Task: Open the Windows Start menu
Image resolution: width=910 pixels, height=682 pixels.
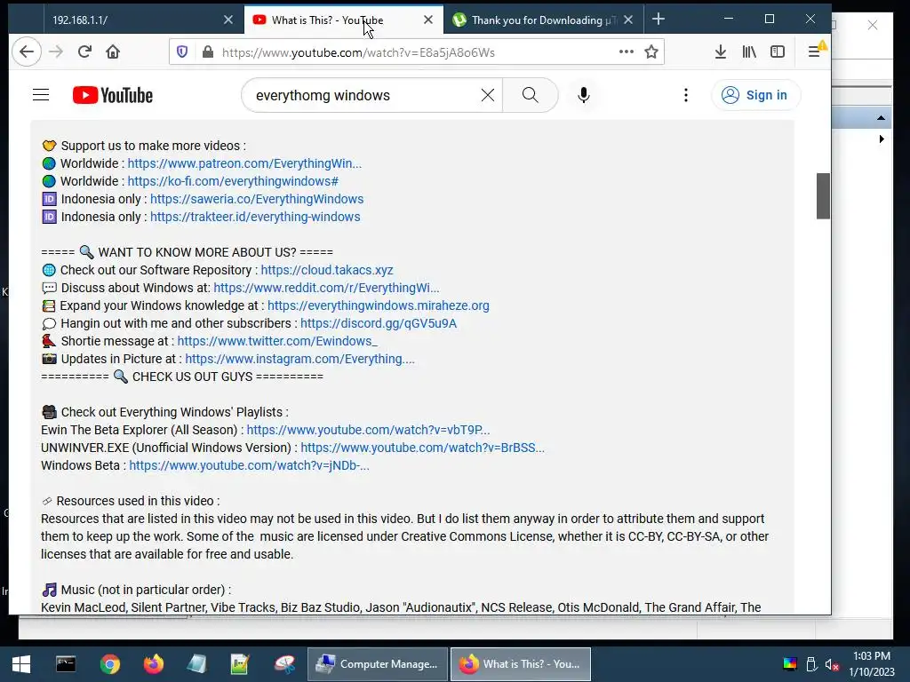Action: click(21, 664)
